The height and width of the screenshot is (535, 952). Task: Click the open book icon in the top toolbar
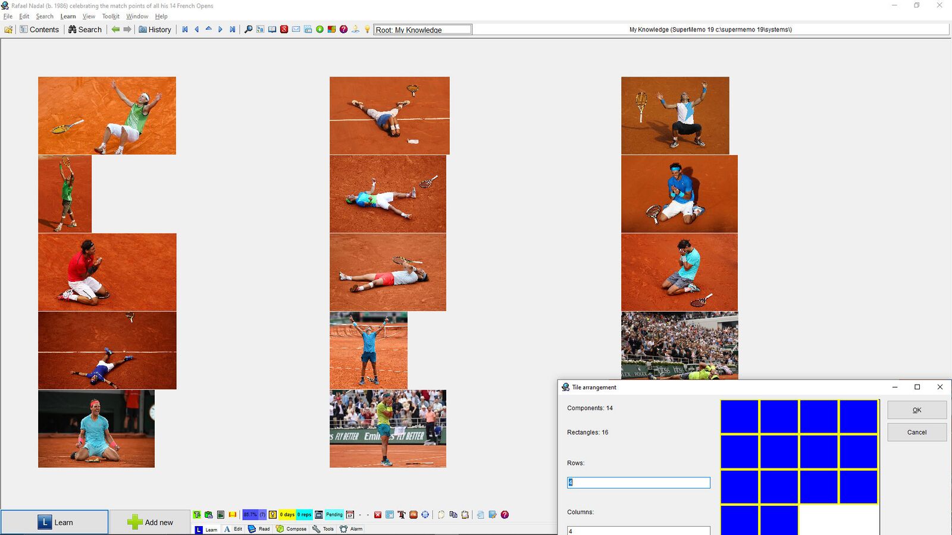[272, 29]
